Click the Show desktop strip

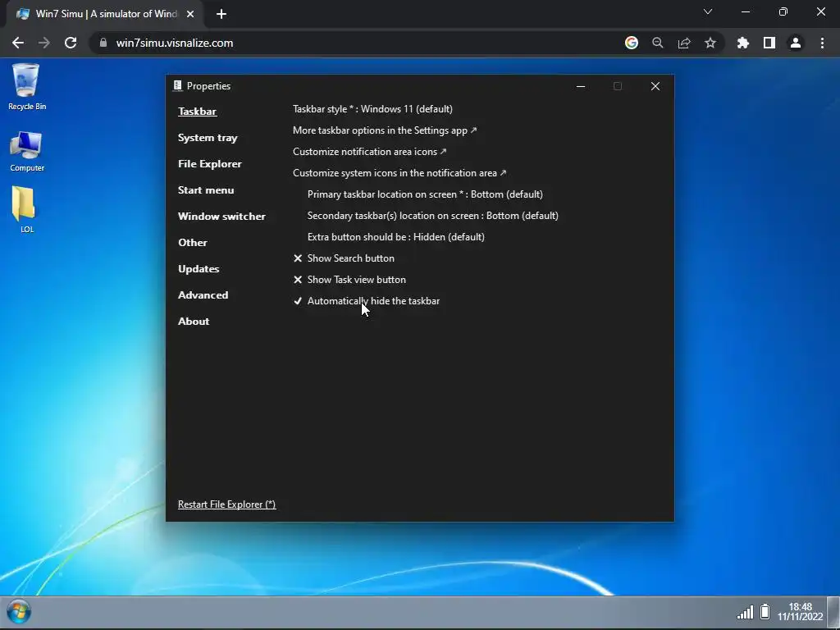tap(833, 612)
